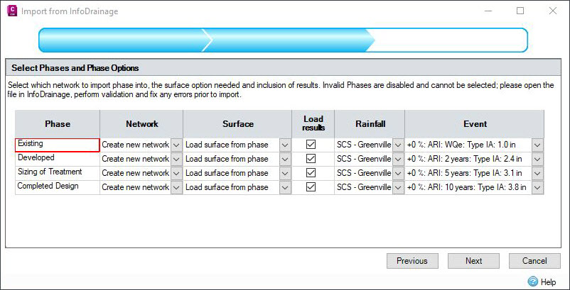Click the Next button
The width and height of the screenshot is (570, 290).
coord(473,261)
